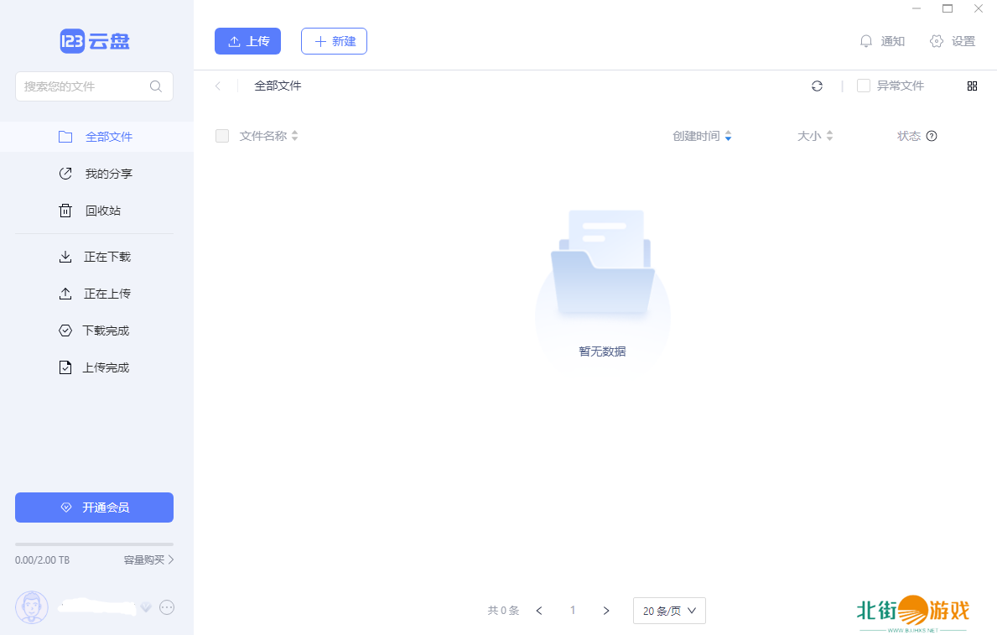Click the refresh icon beside 异常文件

817,86
